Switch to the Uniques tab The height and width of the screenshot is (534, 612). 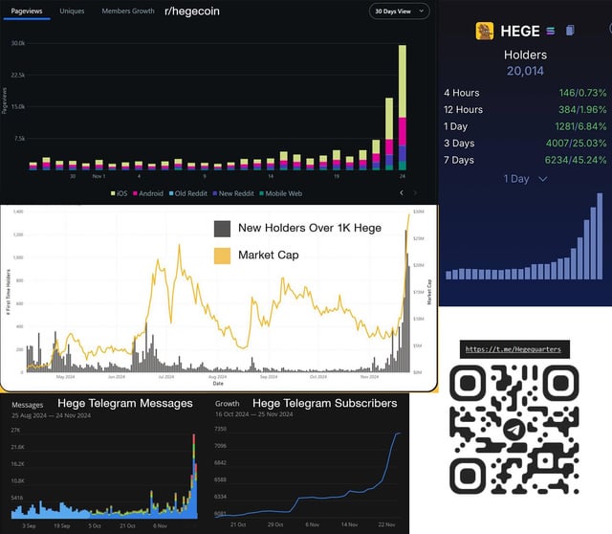click(72, 11)
